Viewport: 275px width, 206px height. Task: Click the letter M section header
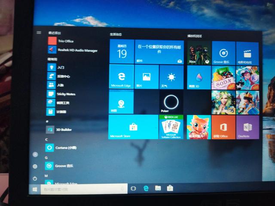(x=46, y=176)
